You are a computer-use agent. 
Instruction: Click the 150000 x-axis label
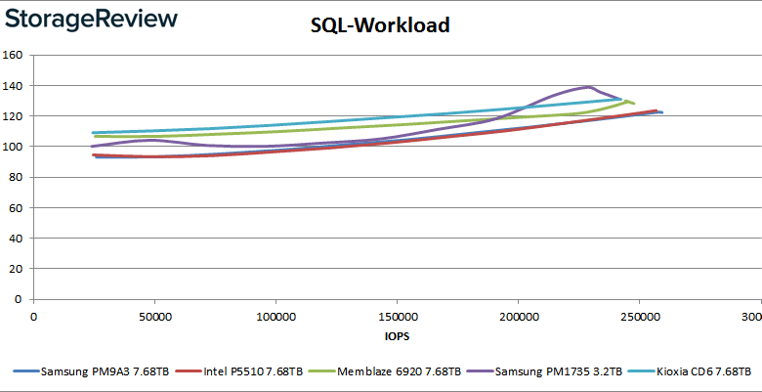(397, 317)
